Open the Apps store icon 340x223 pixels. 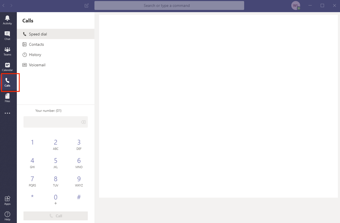tap(7, 200)
